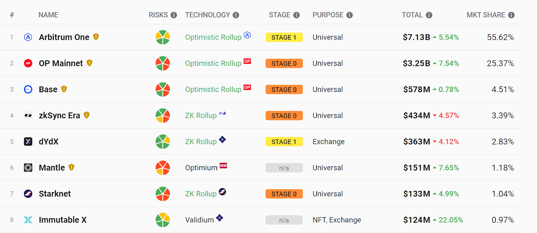537x233 pixels.
Task: Click the Immutable X logo icon
Action: [28, 220]
